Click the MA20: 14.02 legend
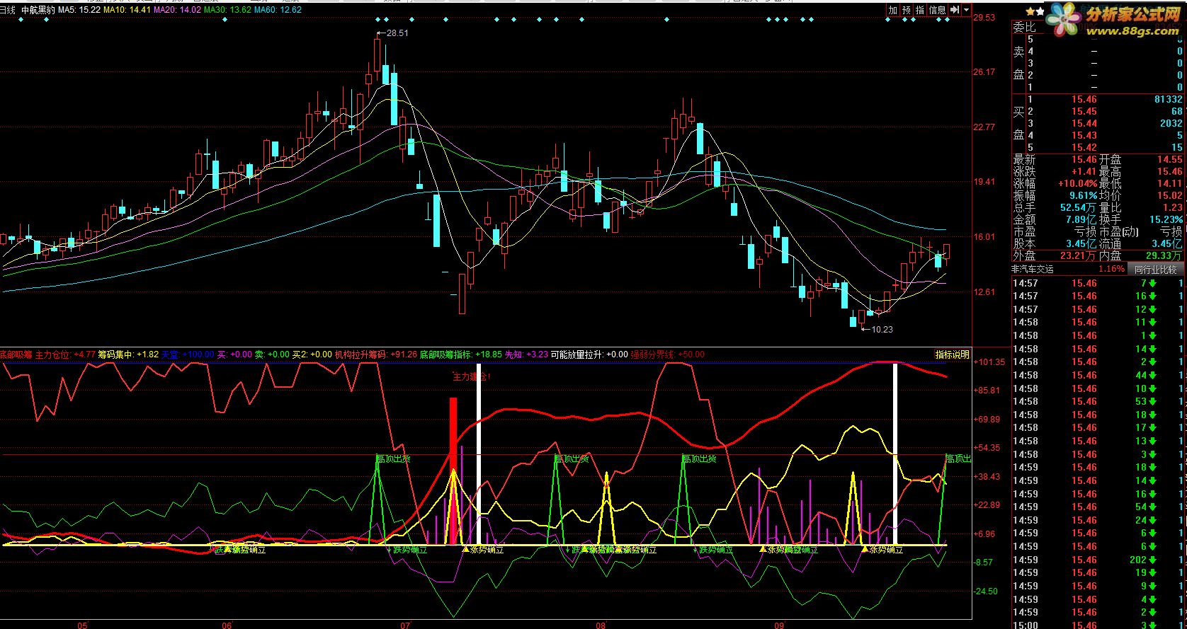This screenshot has height=629, width=1187. [177, 10]
